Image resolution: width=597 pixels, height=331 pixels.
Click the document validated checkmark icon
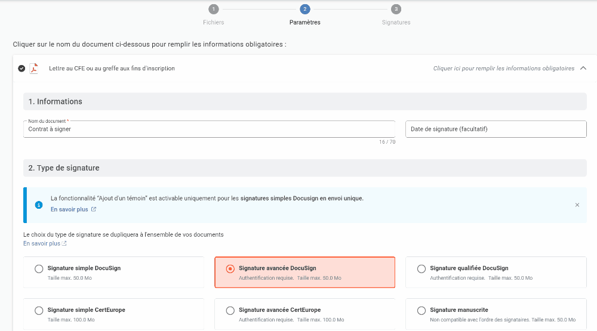pos(21,69)
